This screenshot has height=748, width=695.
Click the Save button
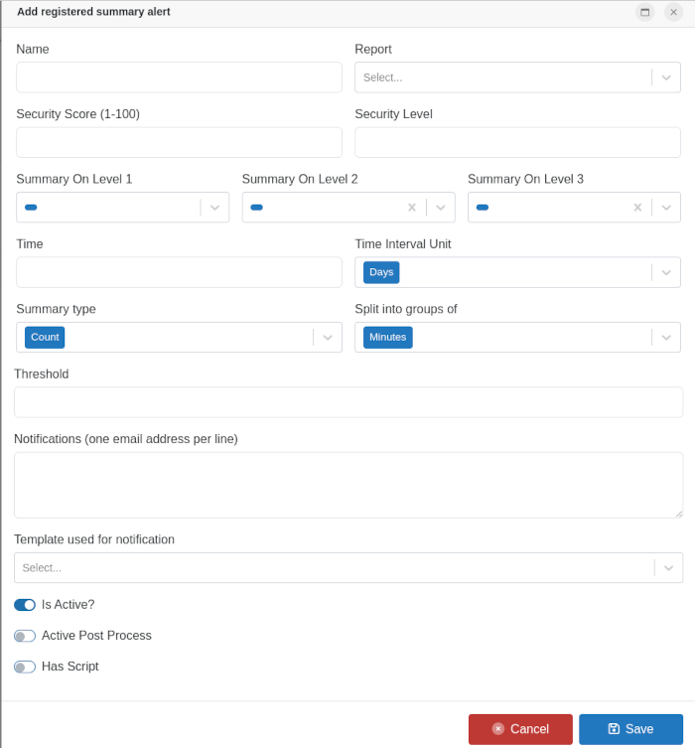(630, 729)
